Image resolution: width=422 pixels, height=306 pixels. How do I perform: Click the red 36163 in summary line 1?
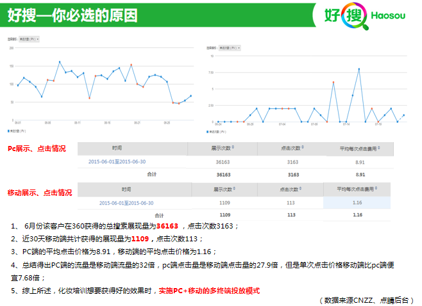pos(167,226)
